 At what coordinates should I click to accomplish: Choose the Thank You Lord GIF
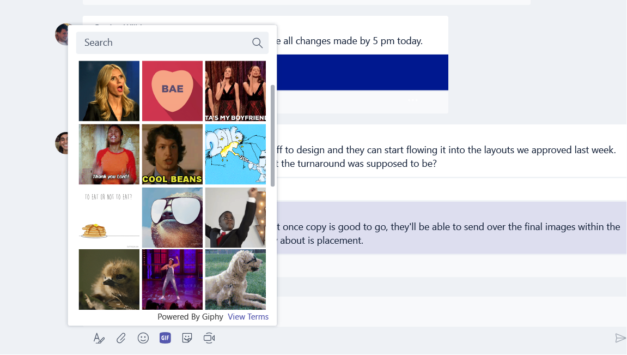coord(109,154)
